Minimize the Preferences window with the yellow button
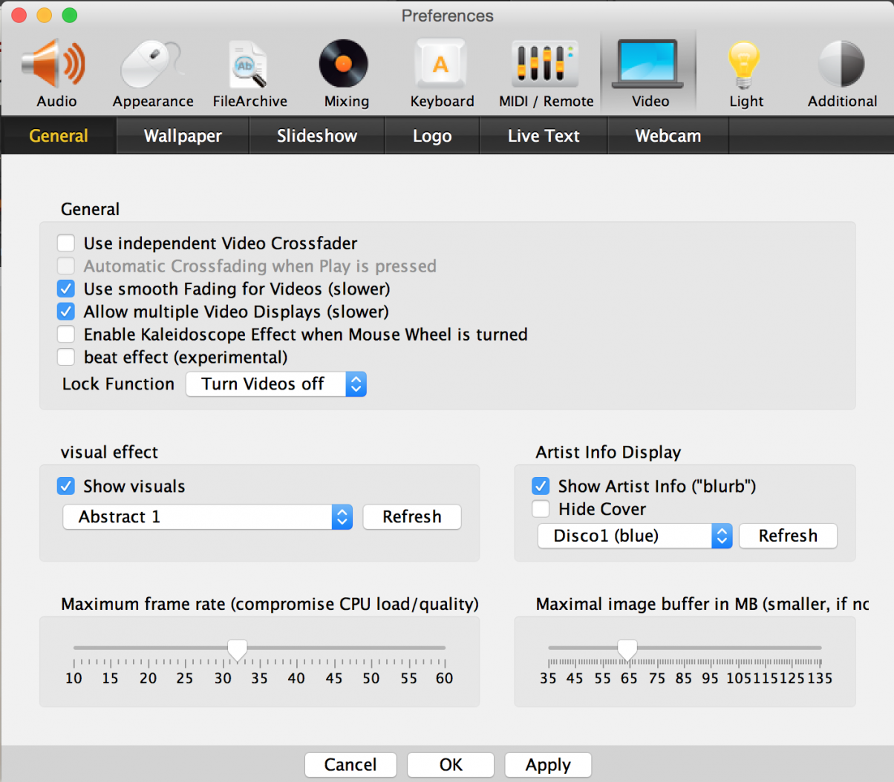 coord(45,15)
